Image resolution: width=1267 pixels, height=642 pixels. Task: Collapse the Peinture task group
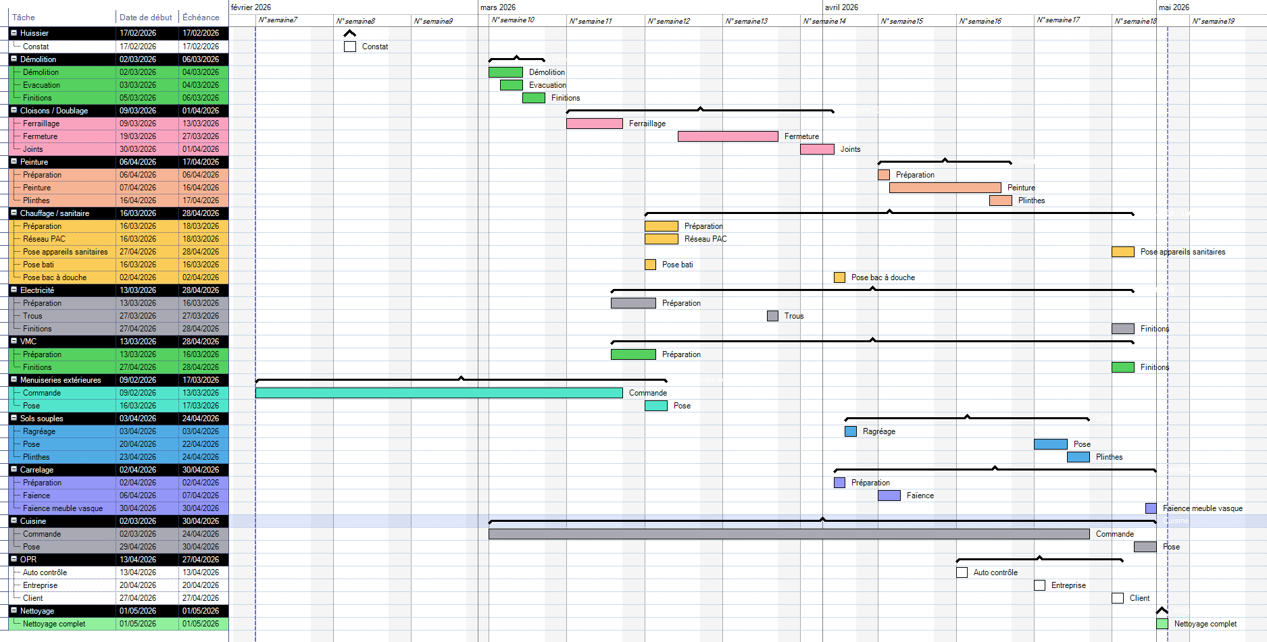coord(14,161)
